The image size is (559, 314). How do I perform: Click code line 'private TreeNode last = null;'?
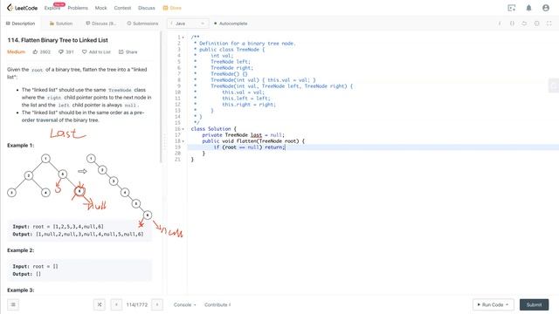pyautogui.click(x=243, y=135)
